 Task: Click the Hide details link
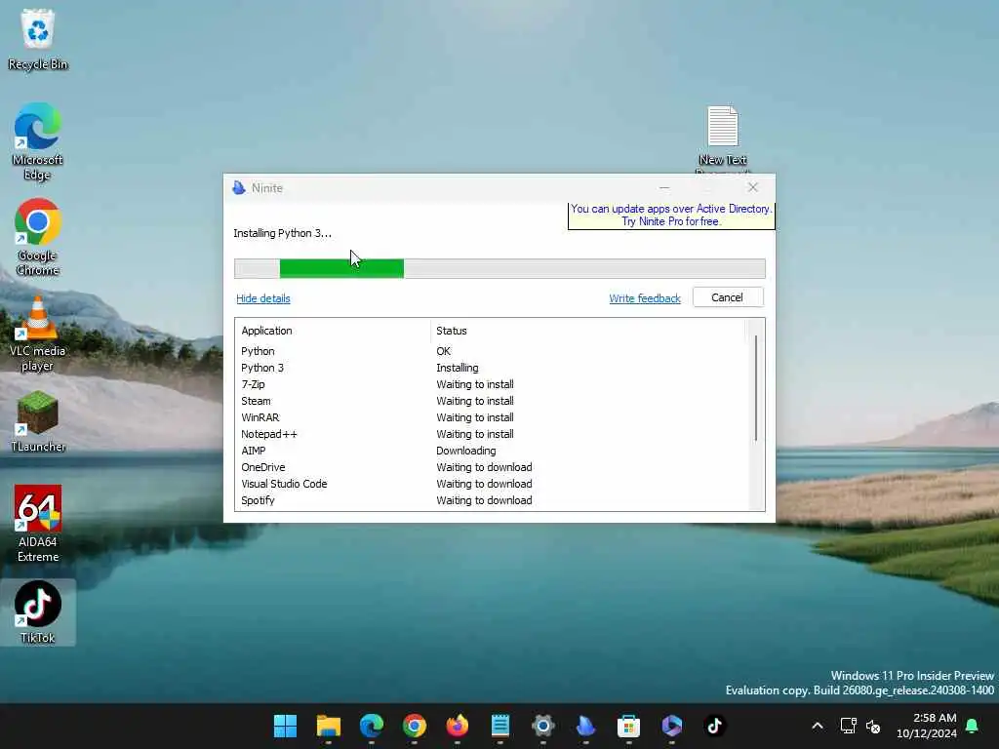[263, 298]
